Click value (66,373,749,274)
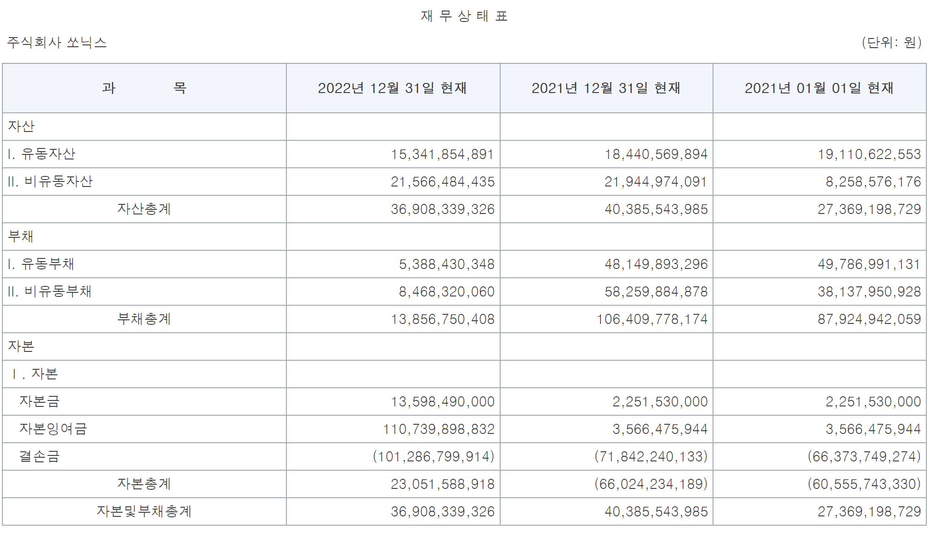Image resolution: width=929 pixels, height=537 pixels. 864,457
